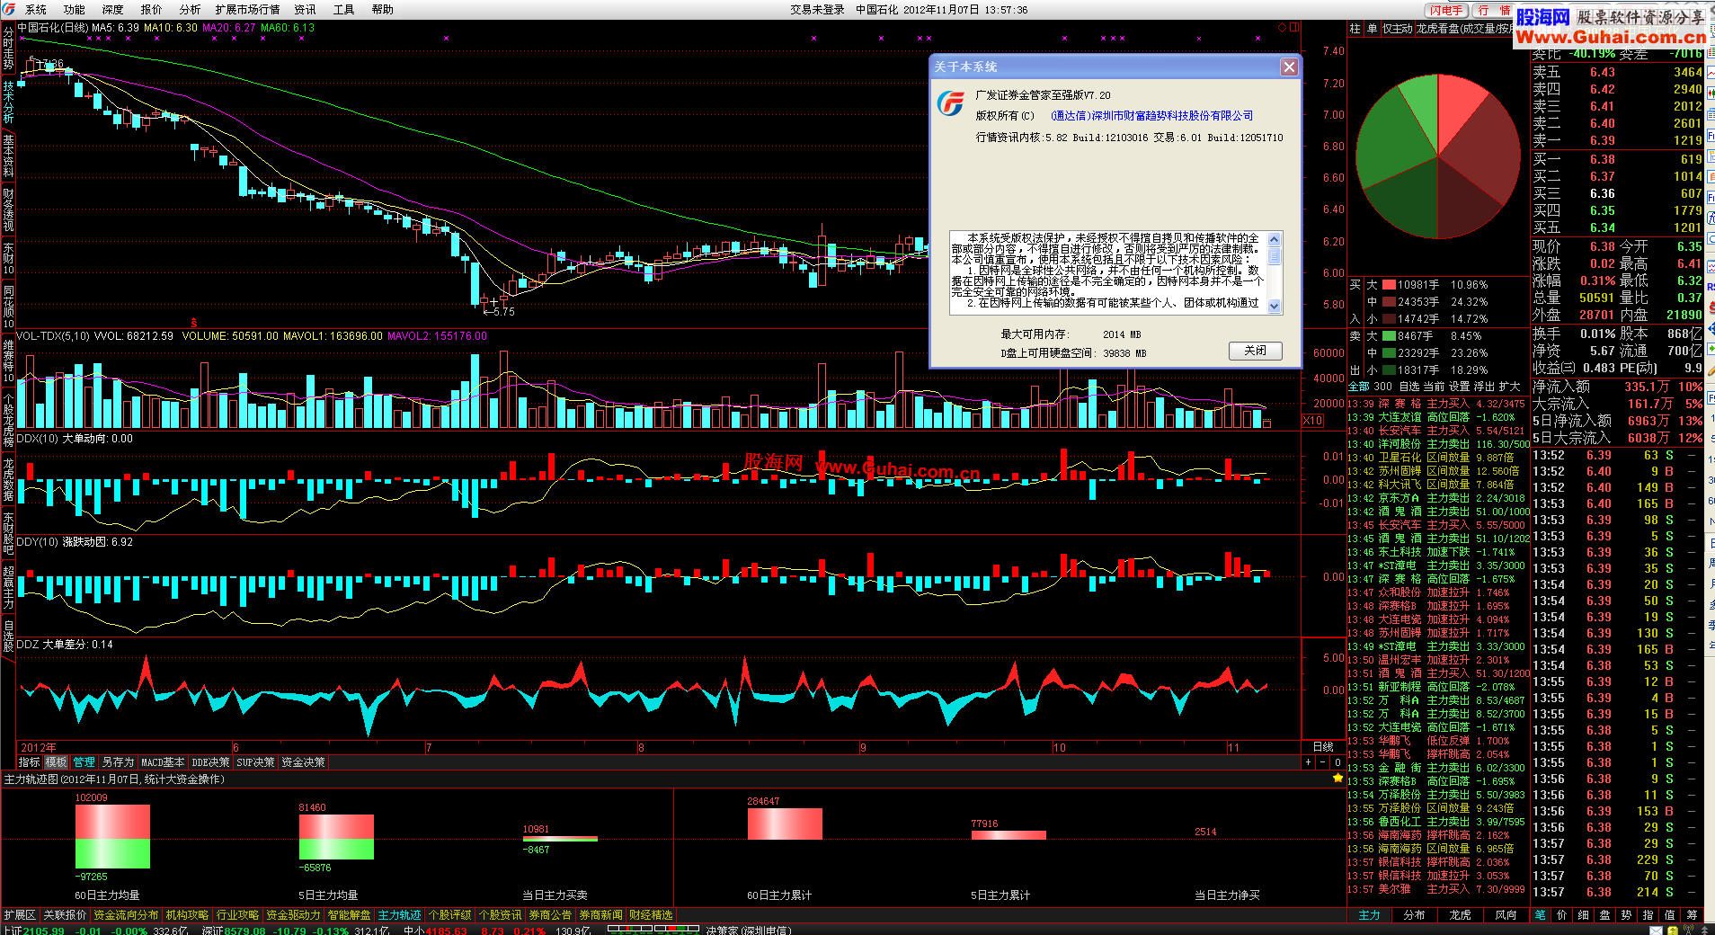Image resolution: width=1715 pixels, height=935 pixels.
Task: Open the 功能 menu
Action: point(75,10)
